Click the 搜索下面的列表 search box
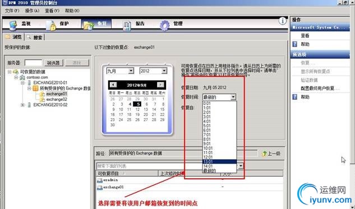This screenshot has height=209, width=355. point(167,166)
